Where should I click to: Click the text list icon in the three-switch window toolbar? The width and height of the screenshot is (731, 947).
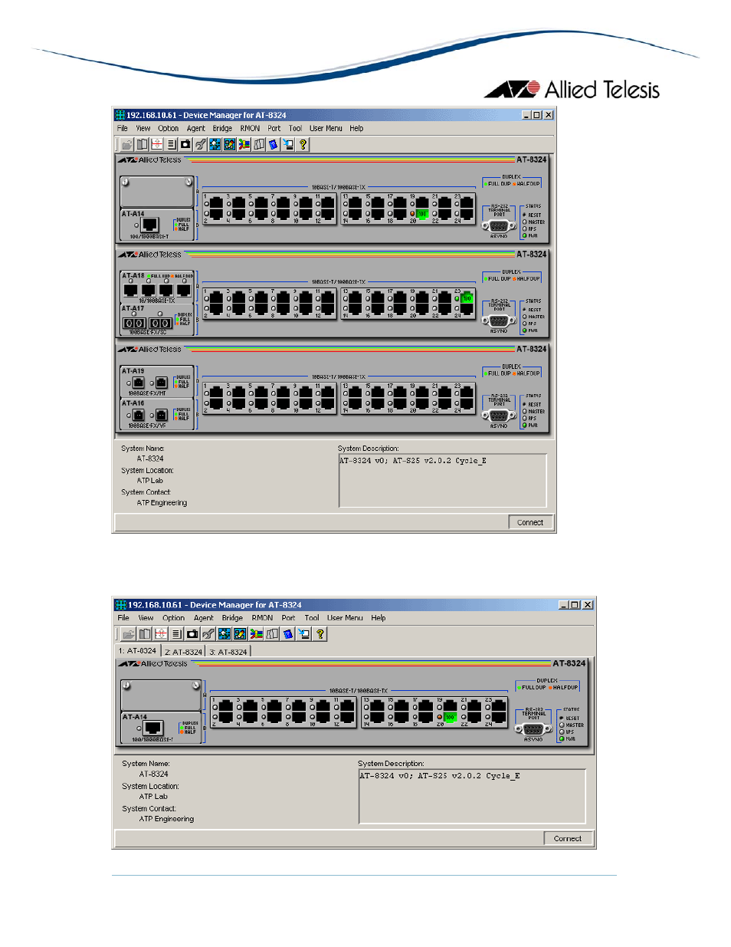click(171, 144)
